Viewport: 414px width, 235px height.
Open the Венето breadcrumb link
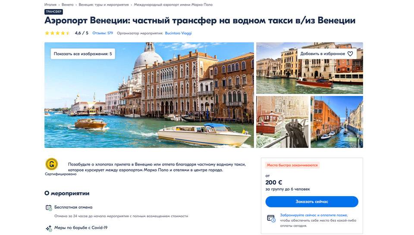68,4
